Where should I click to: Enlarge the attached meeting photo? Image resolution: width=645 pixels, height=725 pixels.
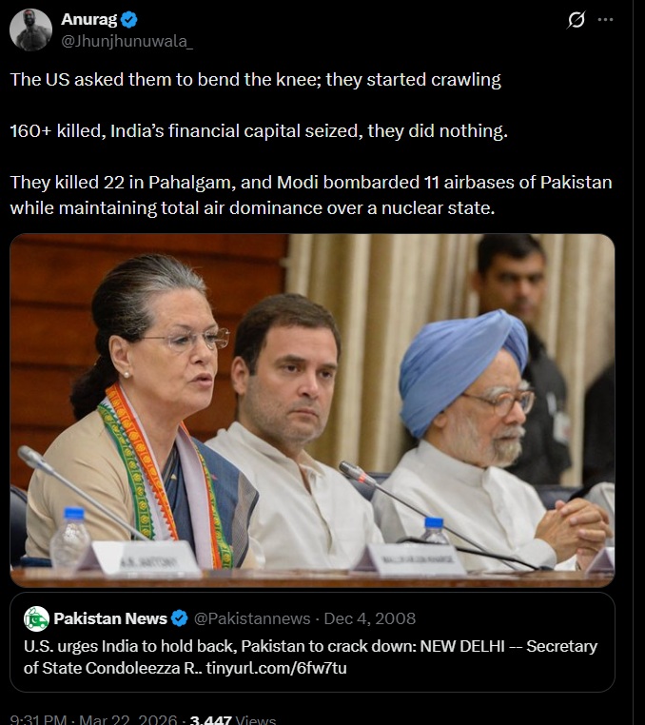(x=312, y=410)
